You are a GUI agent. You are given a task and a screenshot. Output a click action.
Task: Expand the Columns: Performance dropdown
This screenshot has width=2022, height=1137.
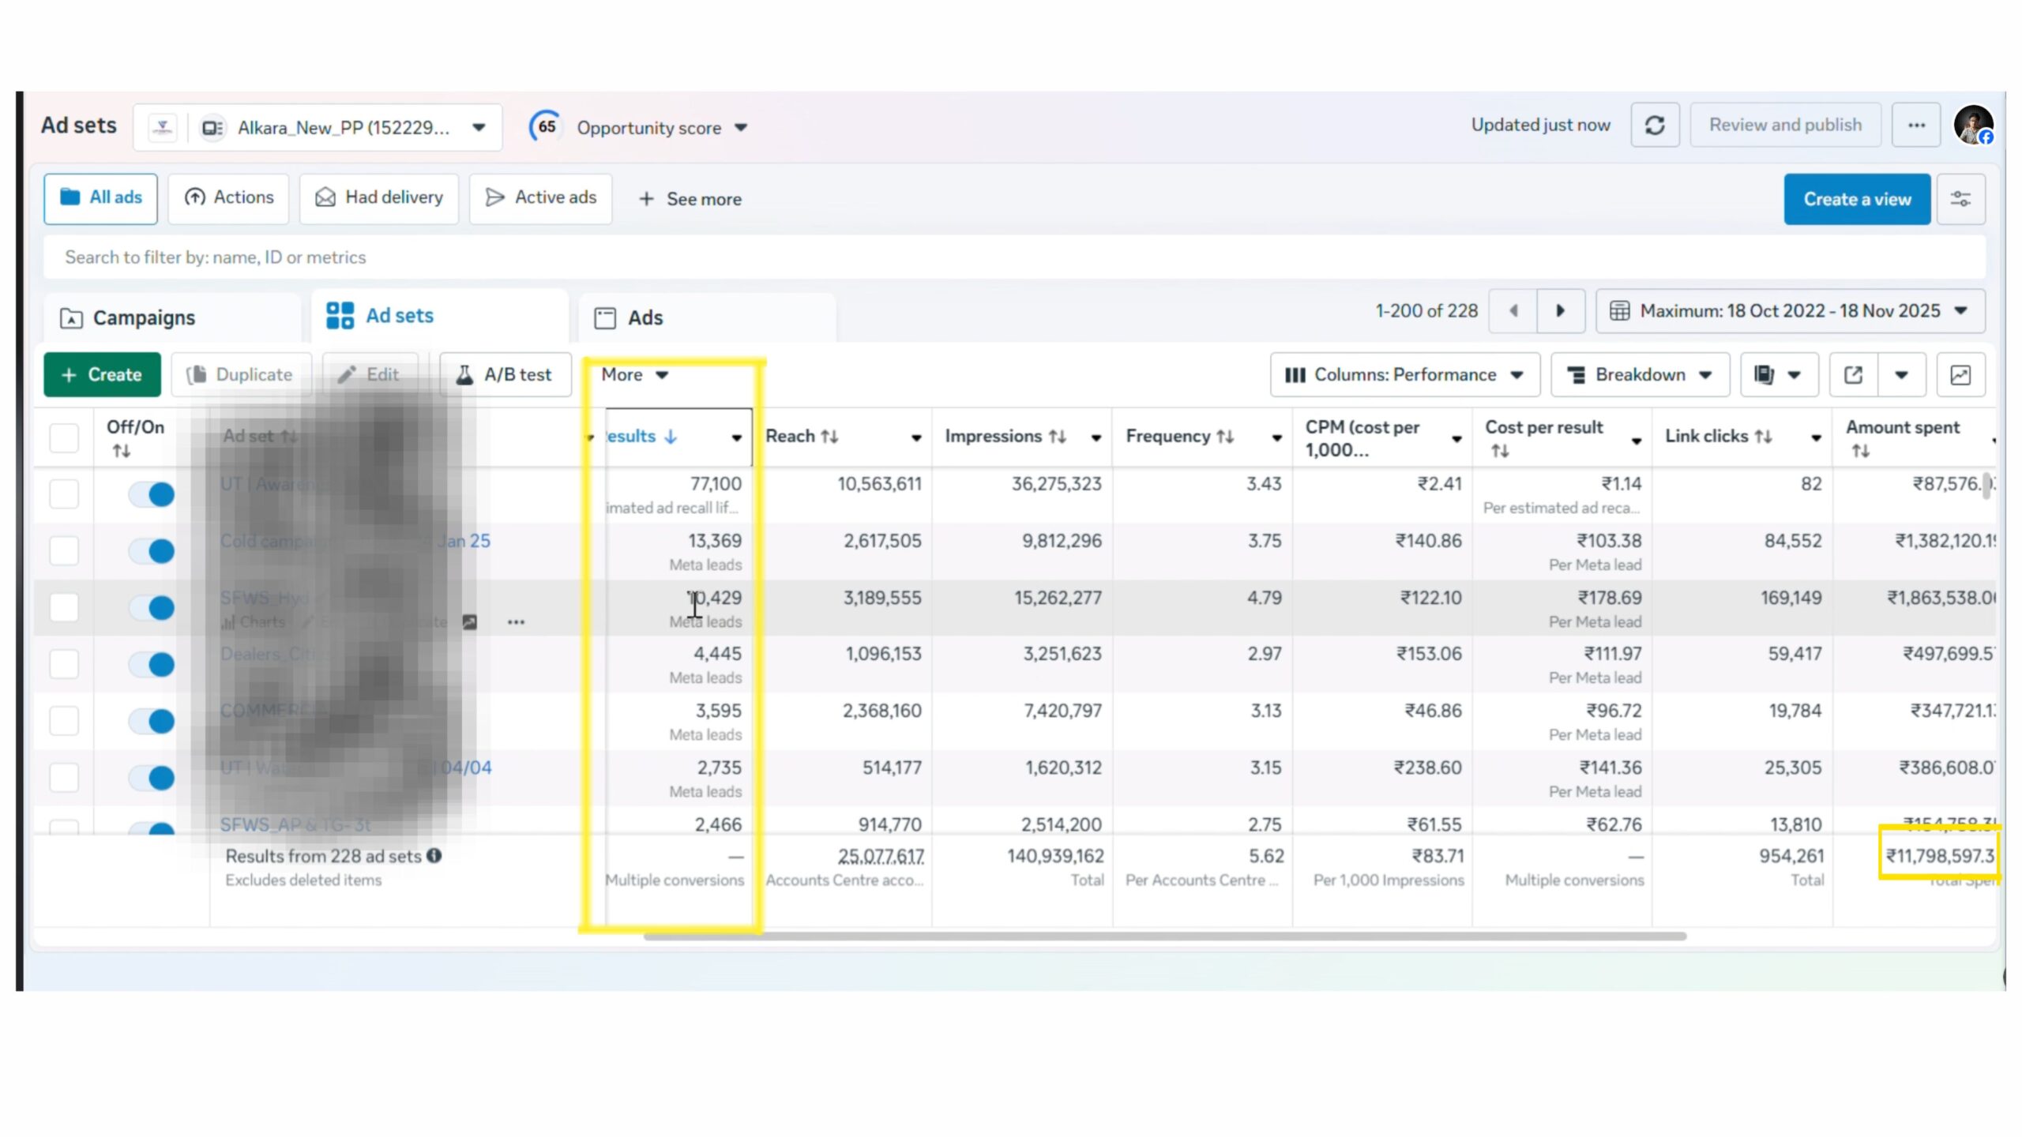click(x=1404, y=375)
